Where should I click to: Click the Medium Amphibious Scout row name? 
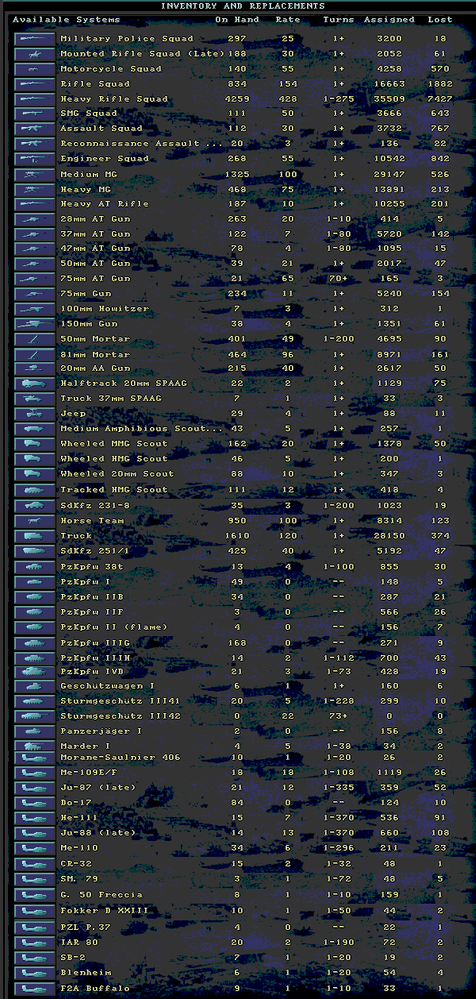pos(142,429)
